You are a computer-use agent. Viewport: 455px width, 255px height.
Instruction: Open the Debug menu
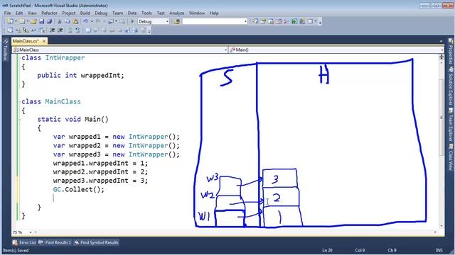click(x=101, y=13)
